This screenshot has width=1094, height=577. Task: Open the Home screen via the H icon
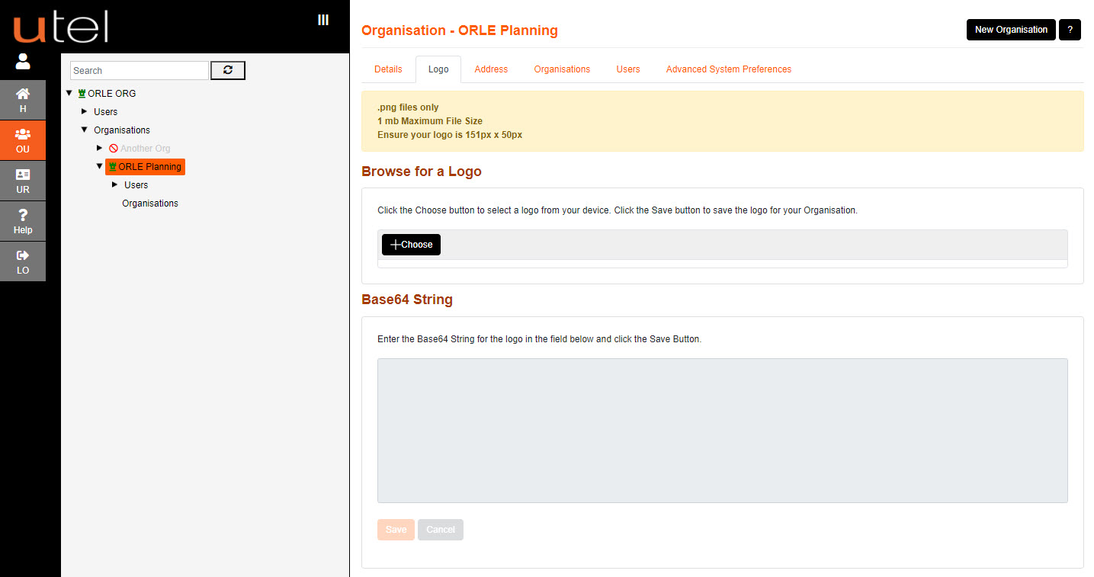(22, 99)
